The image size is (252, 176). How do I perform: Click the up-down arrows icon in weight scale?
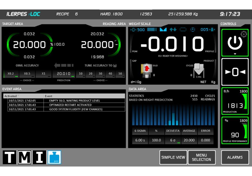click(173, 30)
